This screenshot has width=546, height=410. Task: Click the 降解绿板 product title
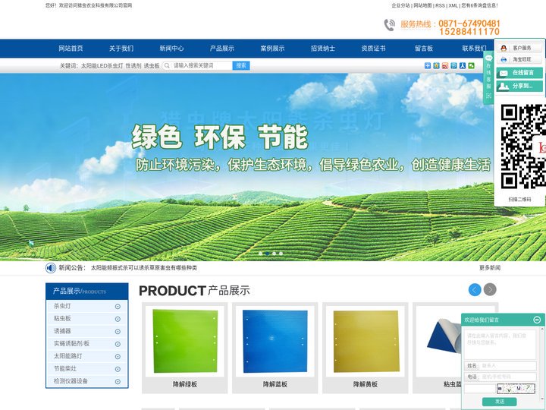(185, 384)
